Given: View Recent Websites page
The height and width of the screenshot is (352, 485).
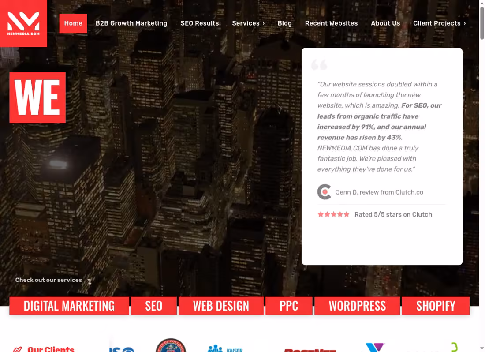Looking at the screenshot, I should click(x=331, y=23).
